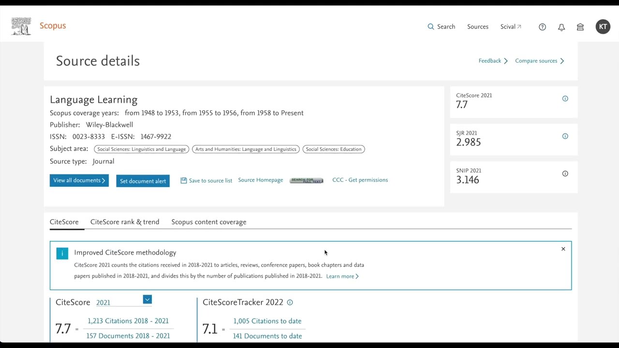Show info for CiteScoreTracker 2022
The image size is (619, 348).
pos(290,303)
